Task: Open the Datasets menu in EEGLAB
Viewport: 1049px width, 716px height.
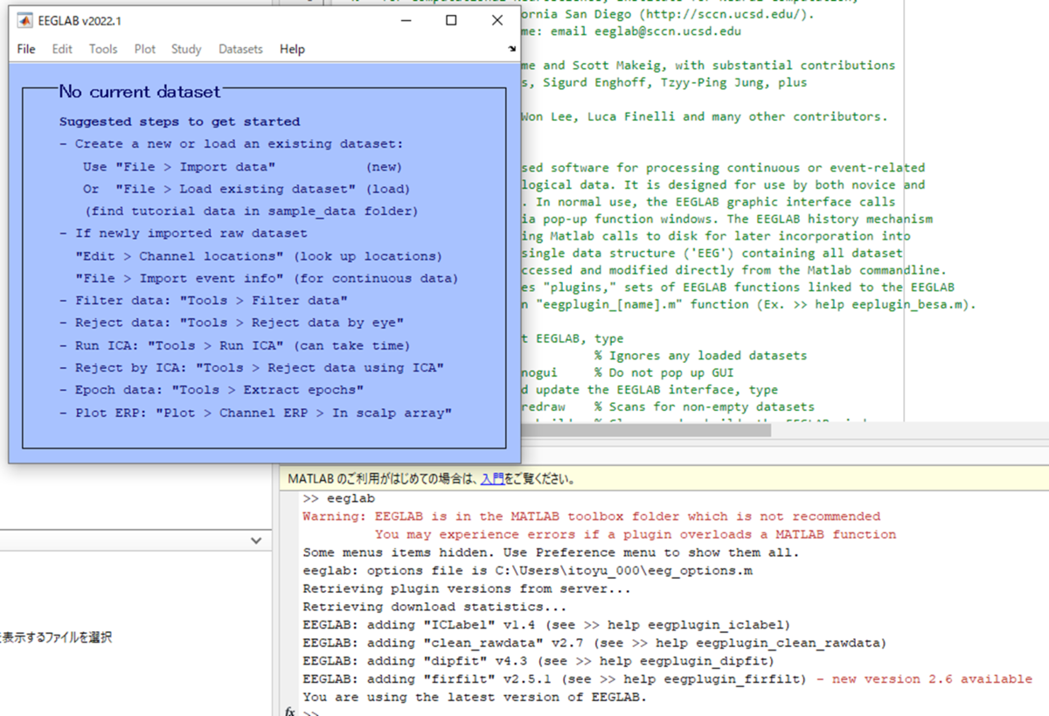Action: tap(240, 49)
